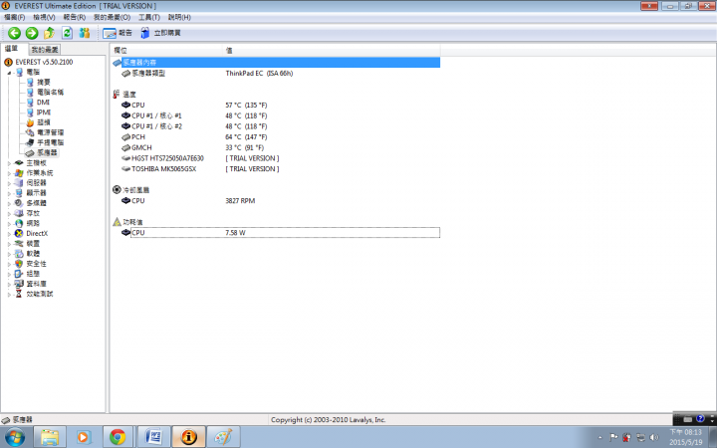Open the 檢視(V) menu

point(44,17)
